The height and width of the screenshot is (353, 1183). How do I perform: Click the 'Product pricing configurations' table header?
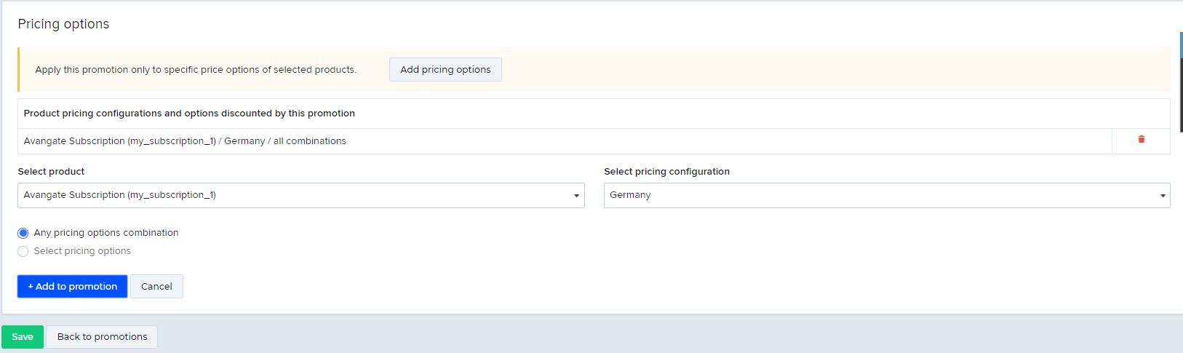pyautogui.click(x=189, y=114)
